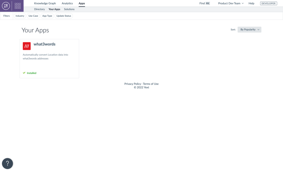Click the Installed status text
The width and height of the screenshot is (283, 171).
(x=32, y=73)
